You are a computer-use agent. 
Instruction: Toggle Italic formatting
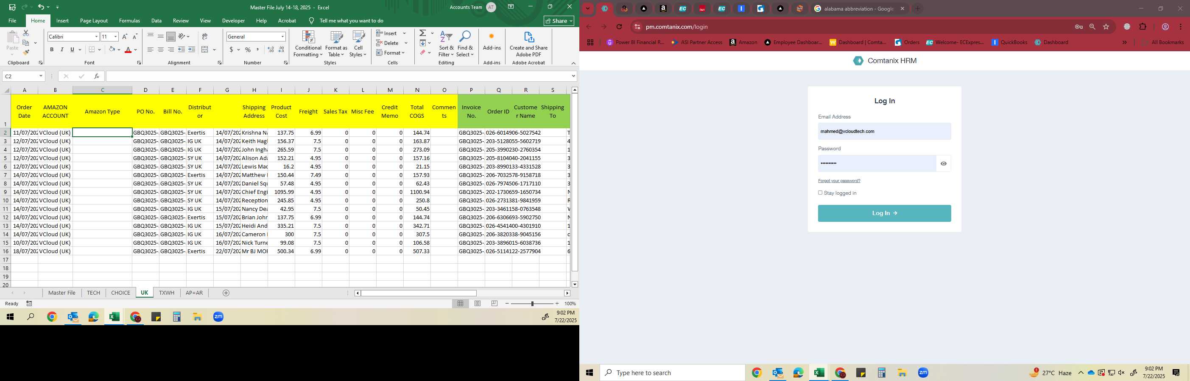click(62, 50)
